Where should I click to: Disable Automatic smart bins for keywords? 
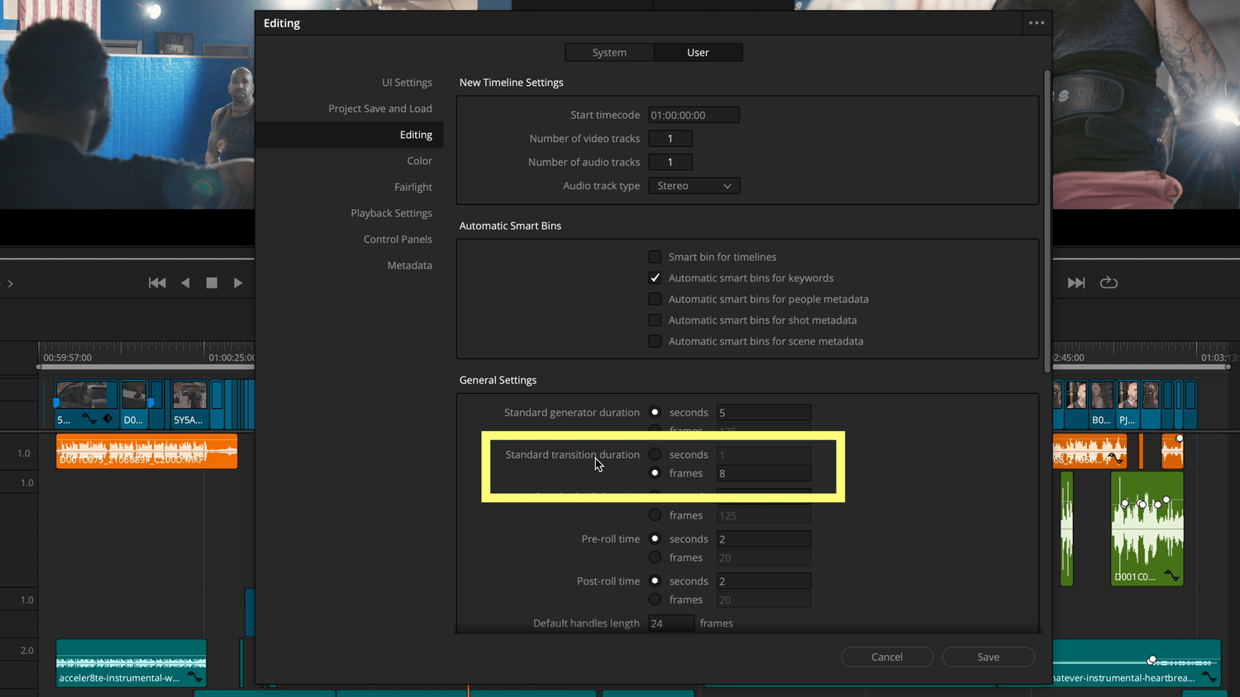(655, 277)
